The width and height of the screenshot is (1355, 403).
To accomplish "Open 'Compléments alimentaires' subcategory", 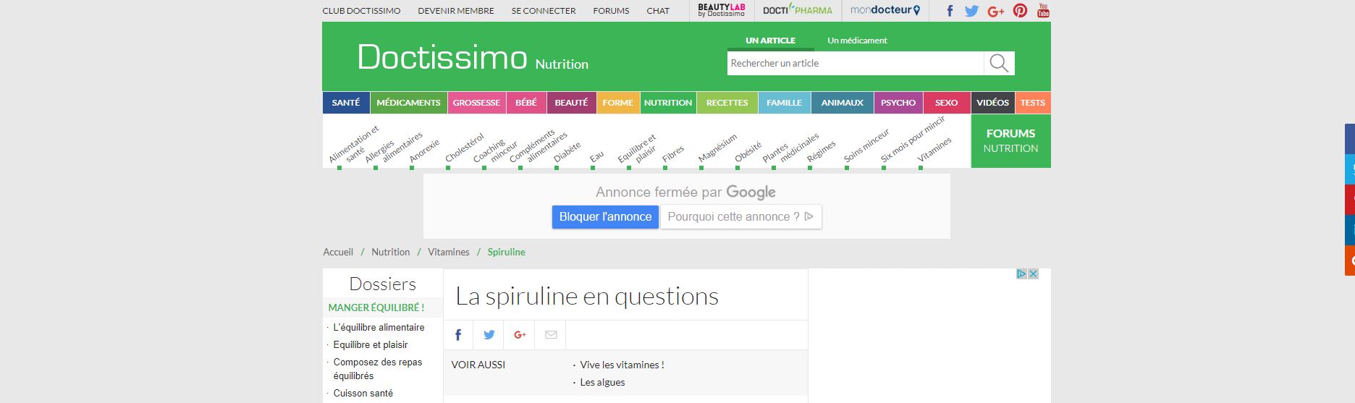I will coord(538,147).
